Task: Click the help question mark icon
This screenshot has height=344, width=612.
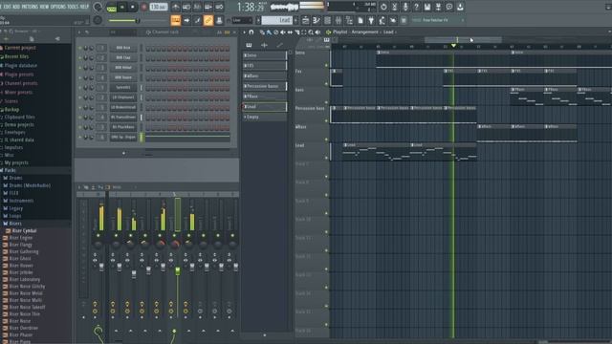Action: [417, 7]
